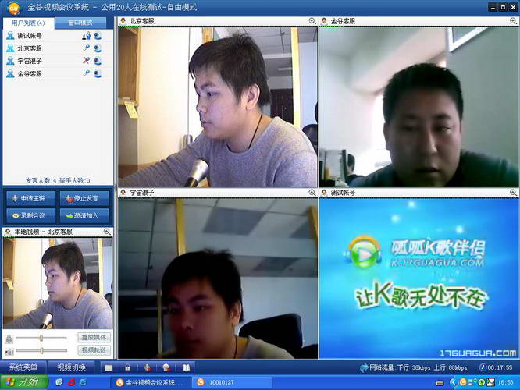
Task: Toggle the microphone icon for 金谷客服
Action: click(x=87, y=73)
